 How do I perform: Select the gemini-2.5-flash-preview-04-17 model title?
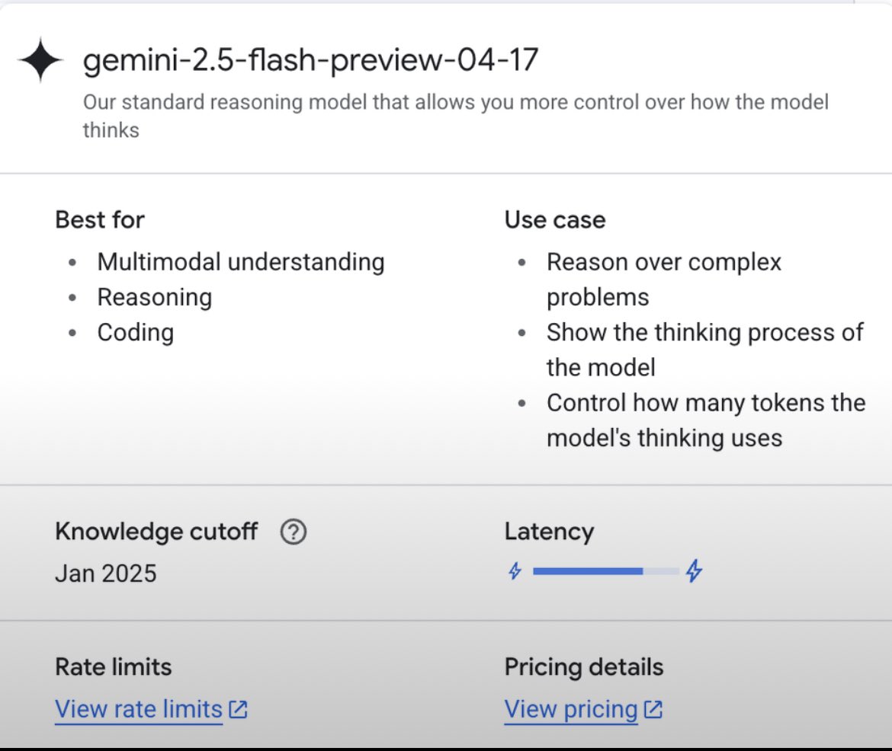pos(310,61)
